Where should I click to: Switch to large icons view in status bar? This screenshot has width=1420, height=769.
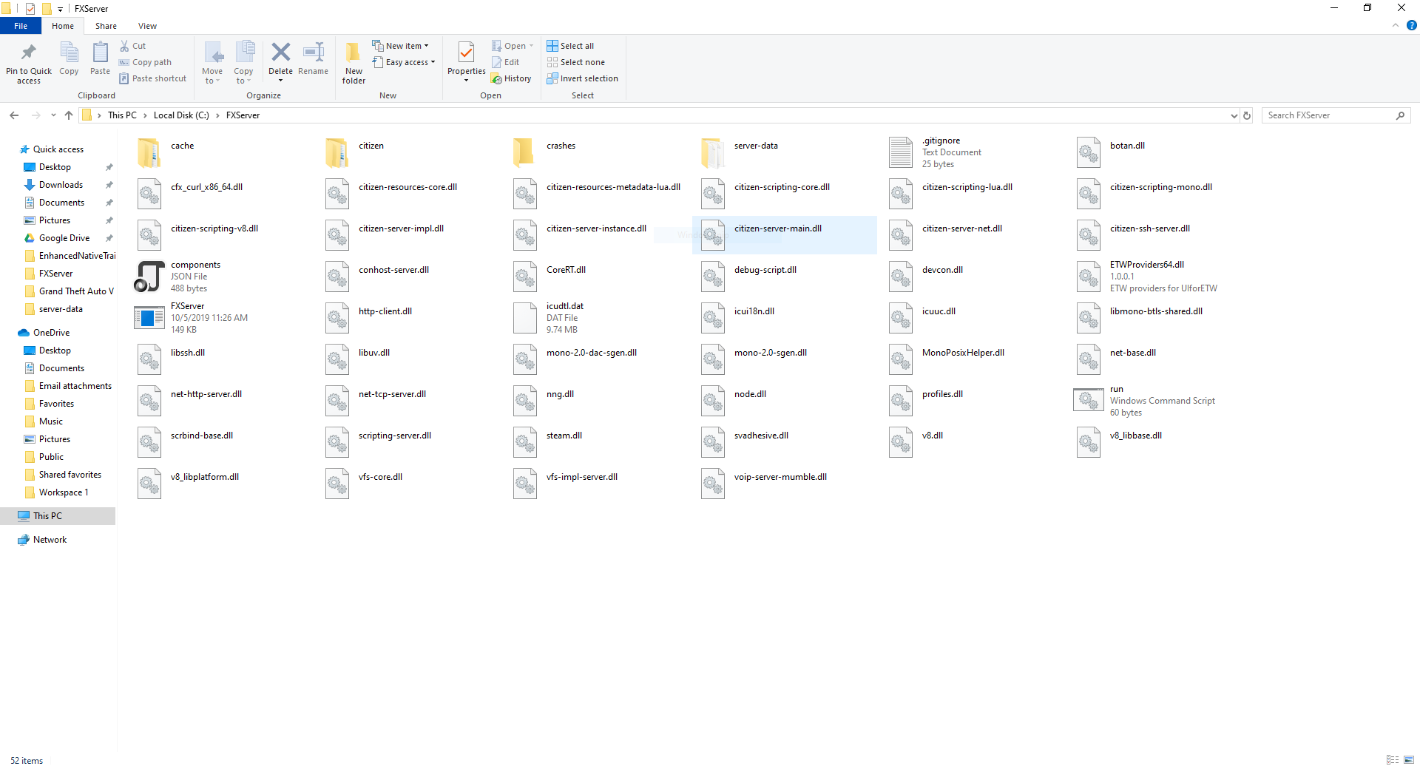click(x=1409, y=760)
